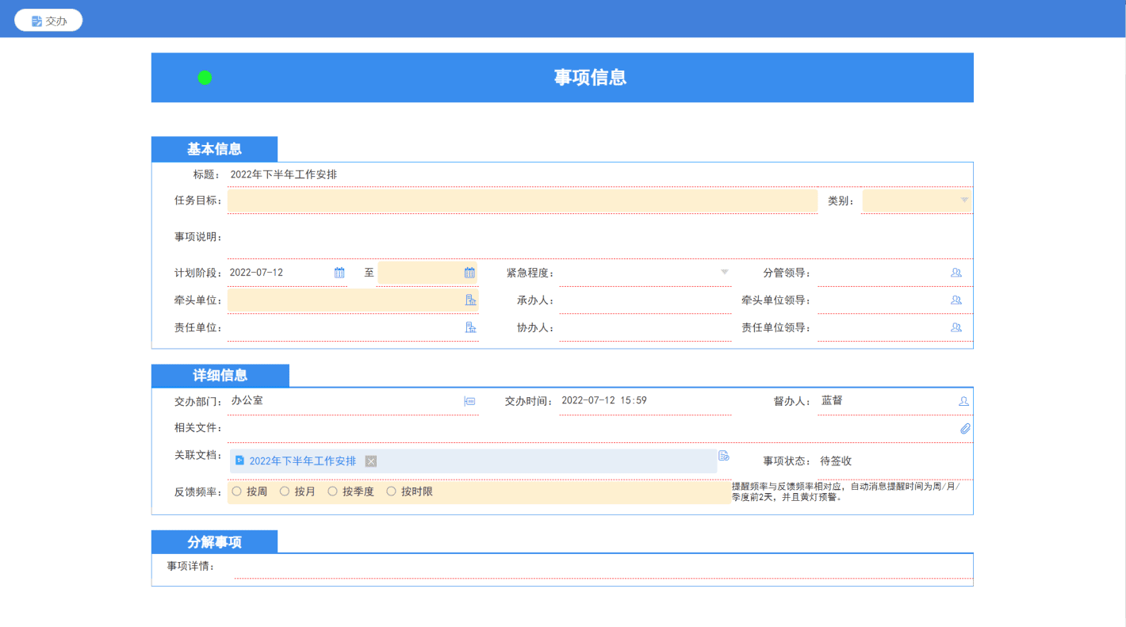The height and width of the screenshot is (627, 1126).
Task: Click the 交办 button in the top bar
Action: [x=48, y=21]
